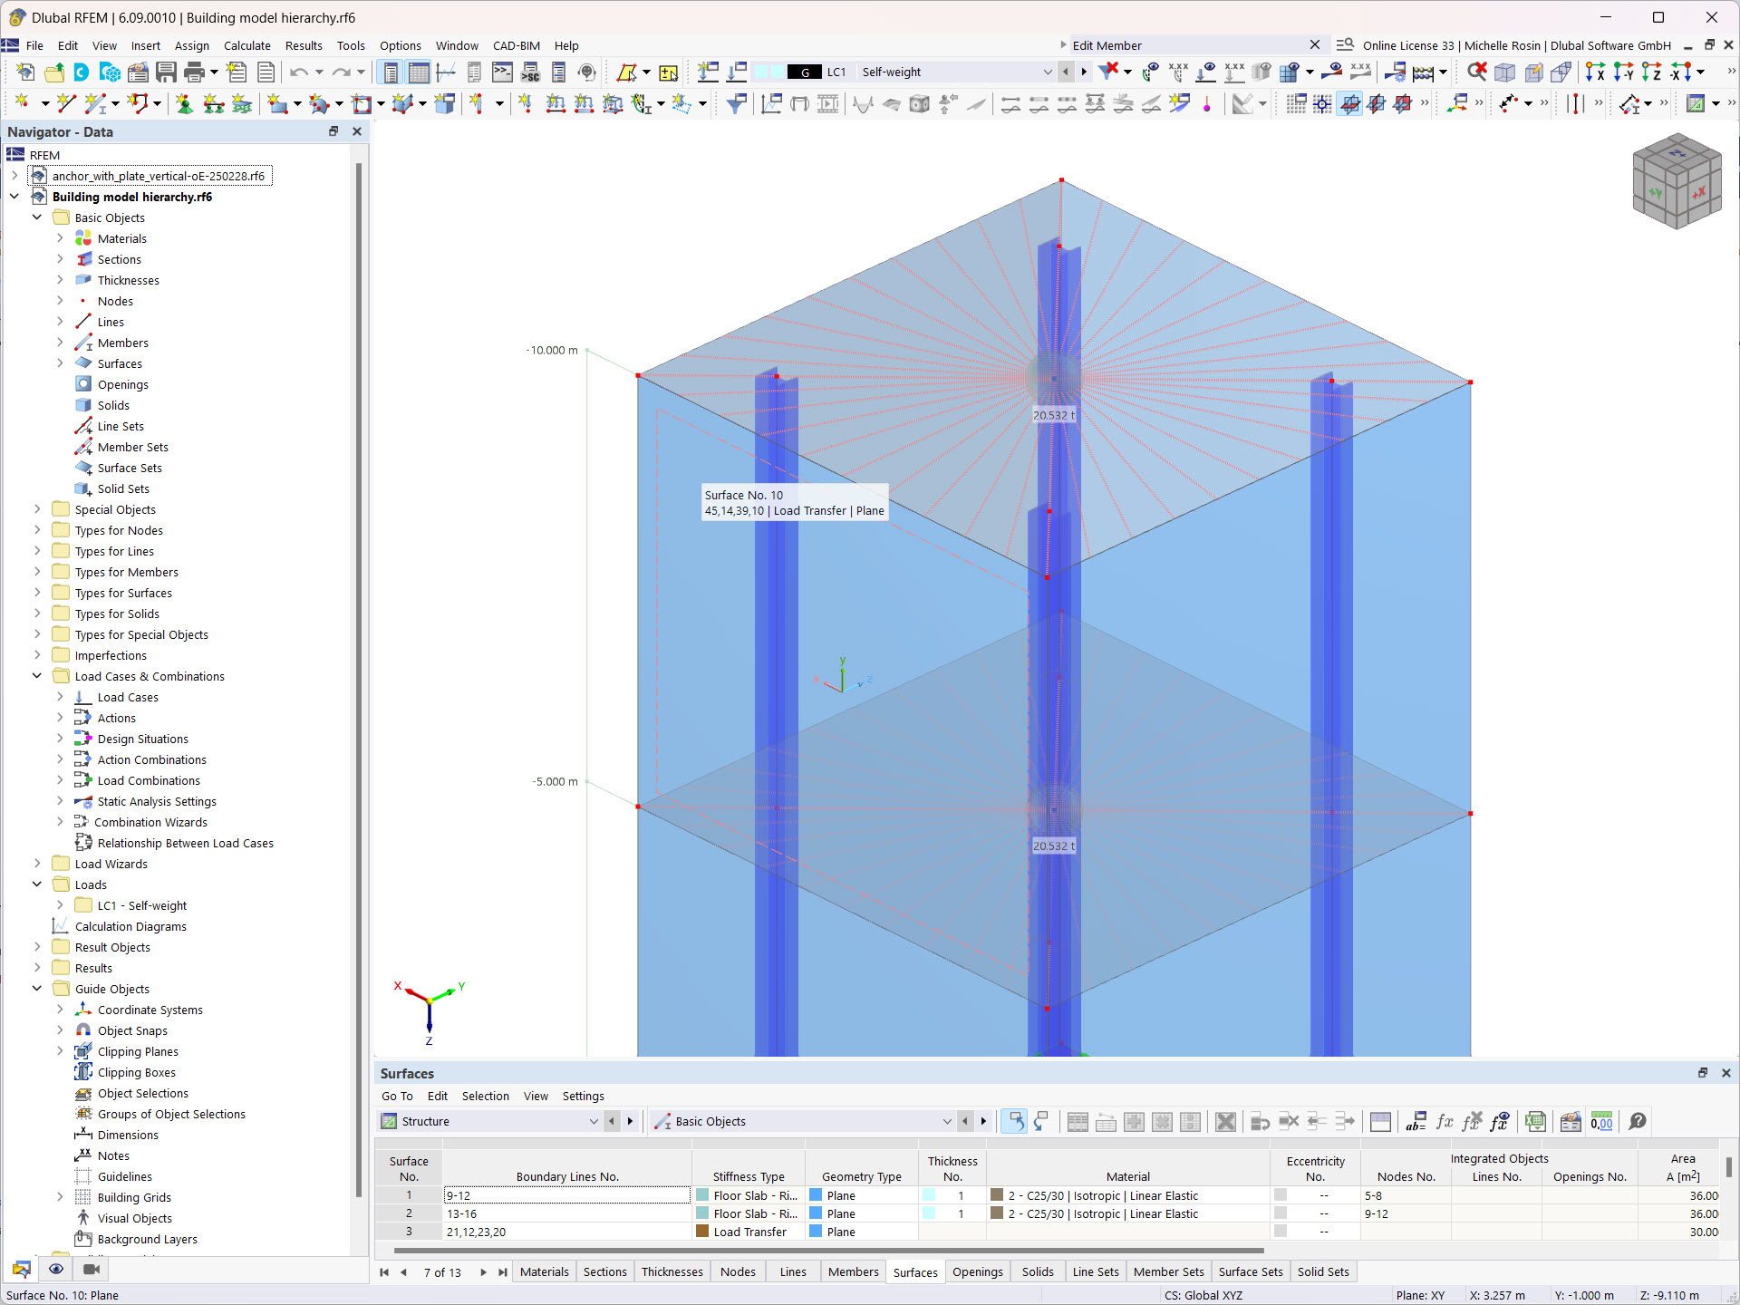Switch to the Members tab

click(x=852, y=1271)
